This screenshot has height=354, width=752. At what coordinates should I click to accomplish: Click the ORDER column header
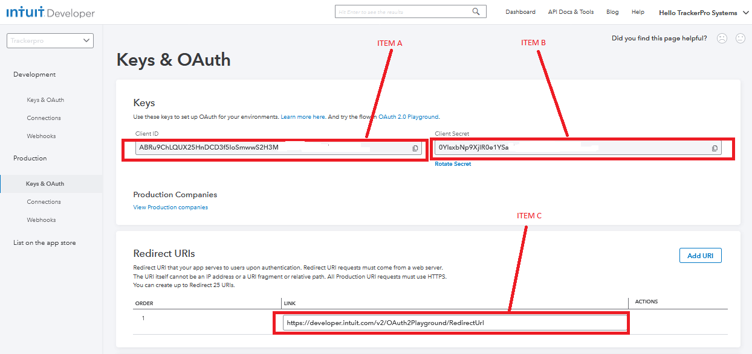144,303
